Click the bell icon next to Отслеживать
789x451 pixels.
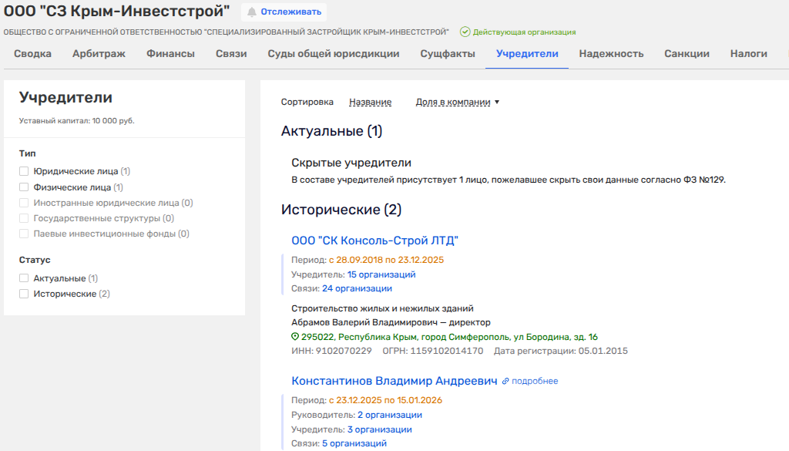click(x=251, y=12)
